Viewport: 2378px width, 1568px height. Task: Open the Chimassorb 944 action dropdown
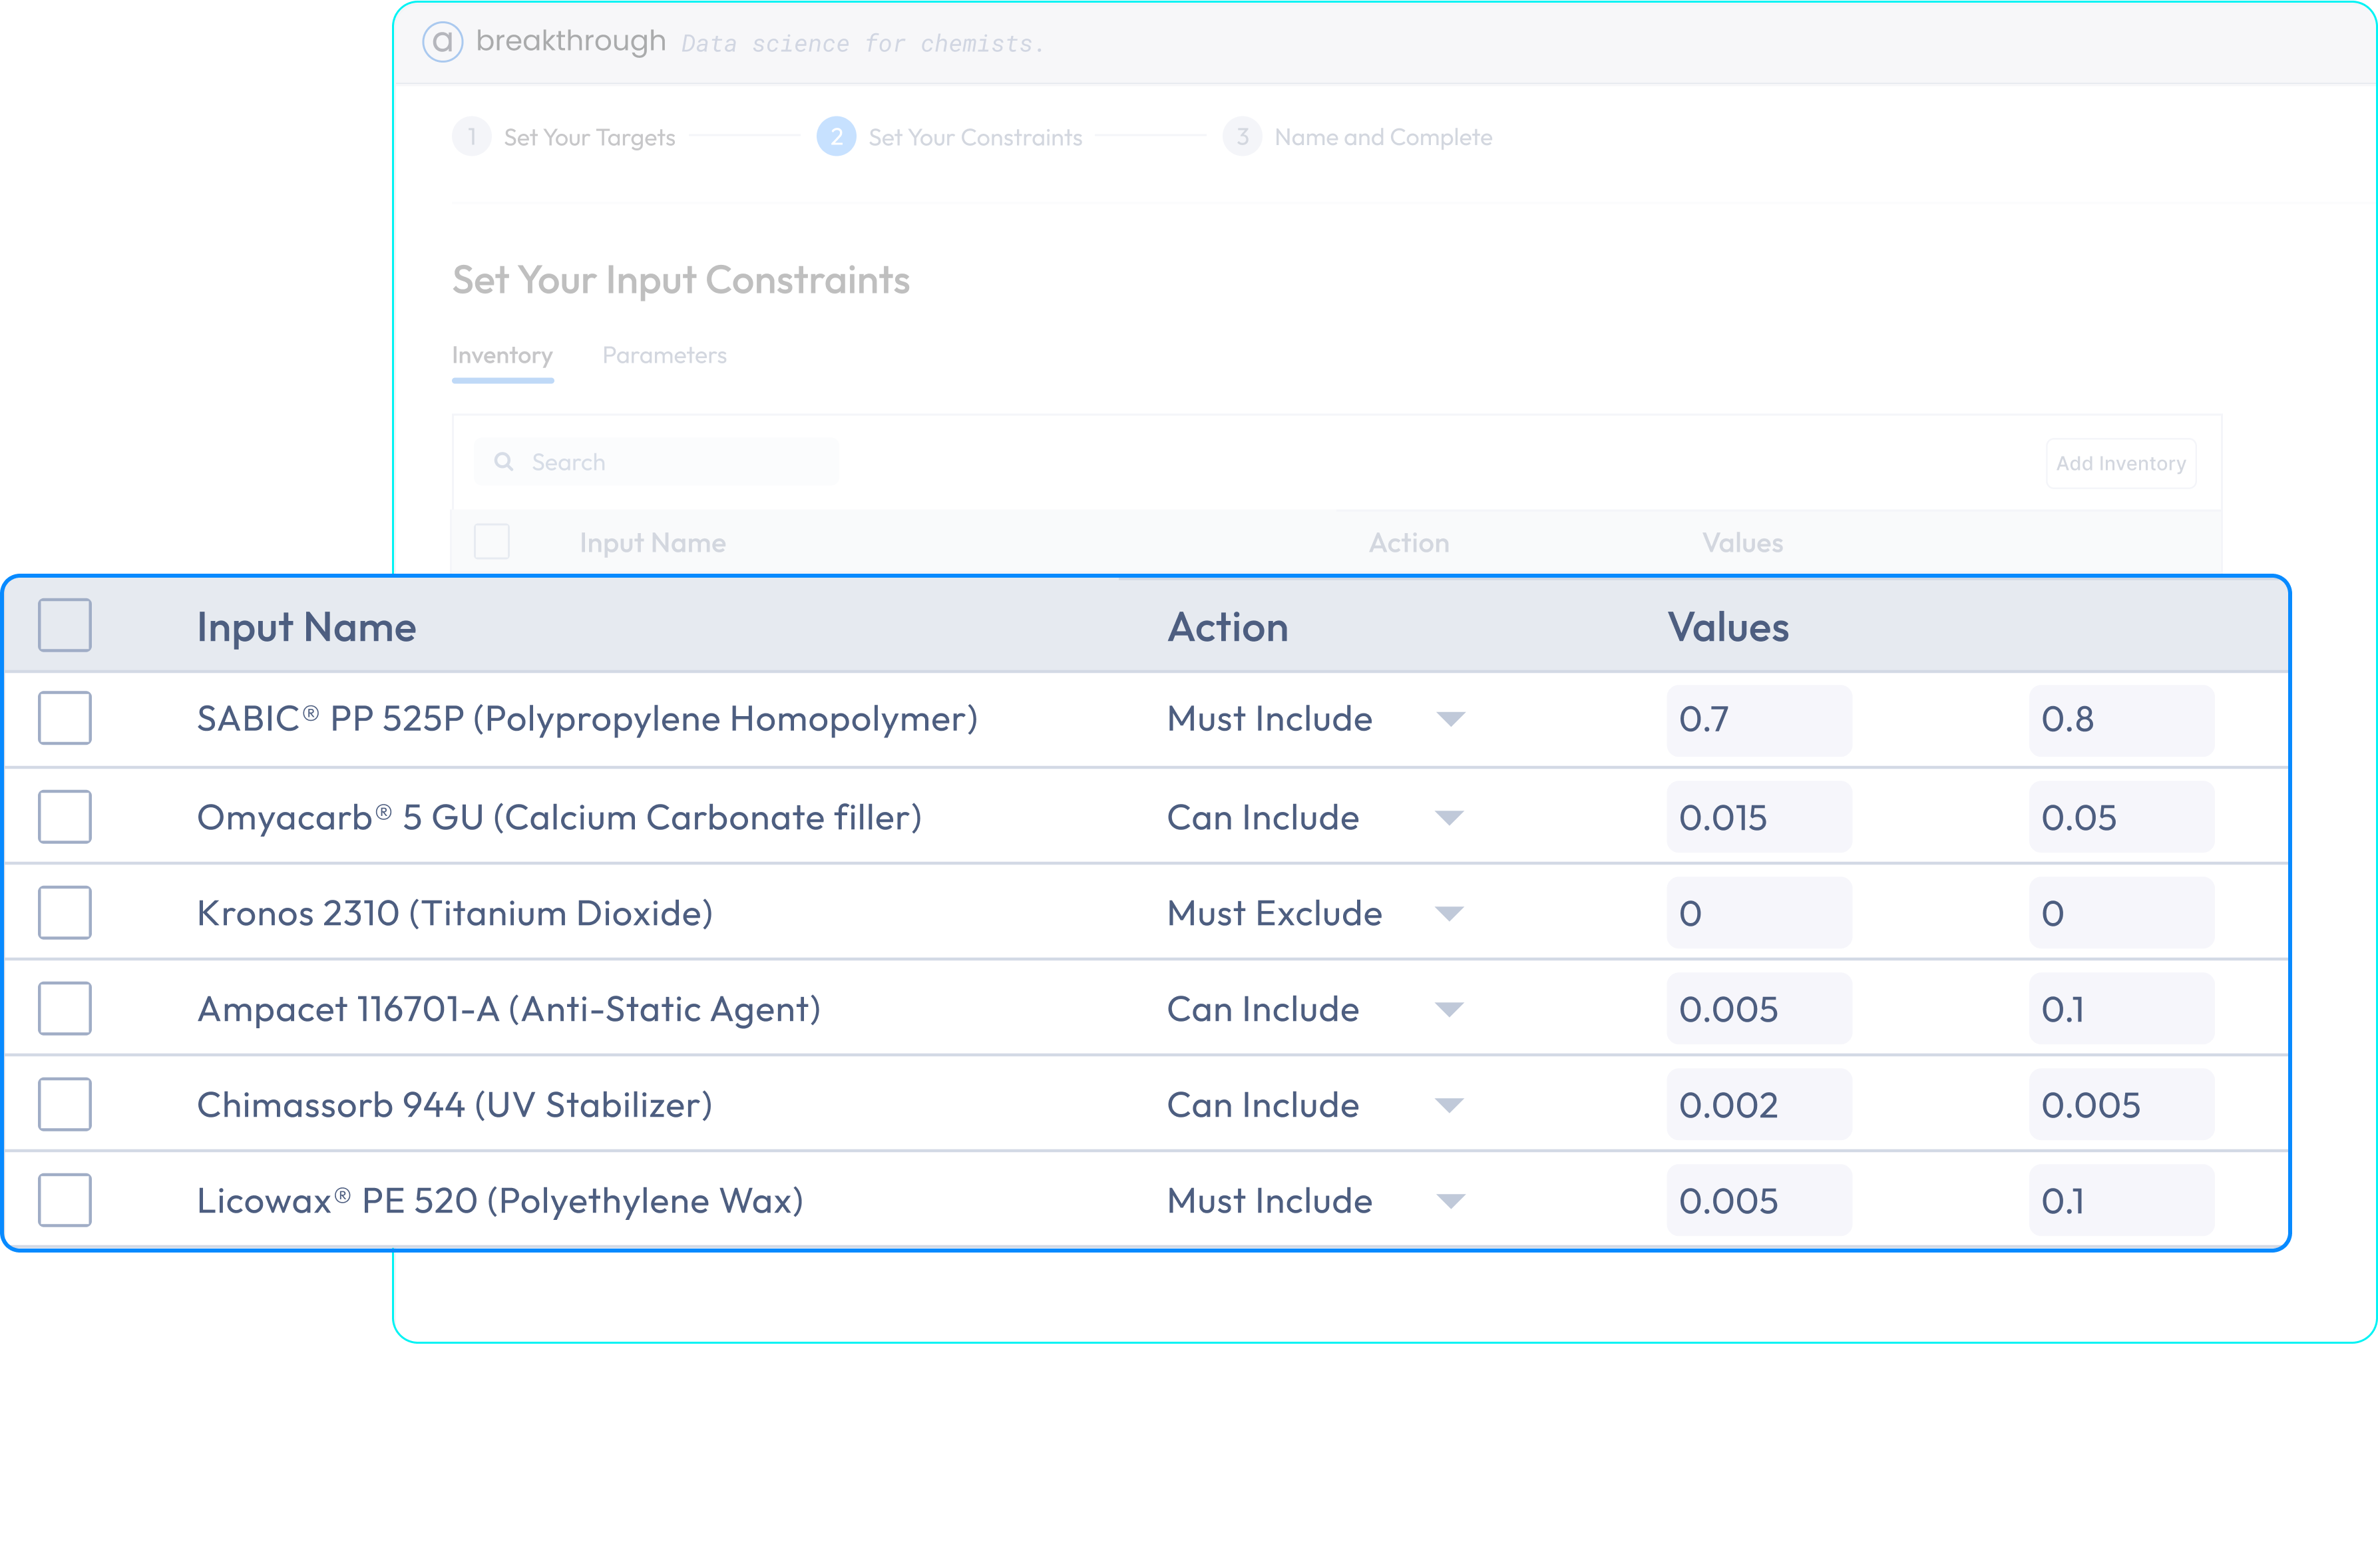pyautogui.click(x=1449, y=1105)
